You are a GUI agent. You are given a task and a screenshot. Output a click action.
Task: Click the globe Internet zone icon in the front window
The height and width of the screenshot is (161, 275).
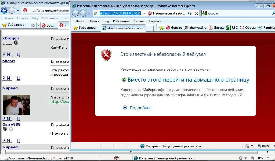coord(142,146)
